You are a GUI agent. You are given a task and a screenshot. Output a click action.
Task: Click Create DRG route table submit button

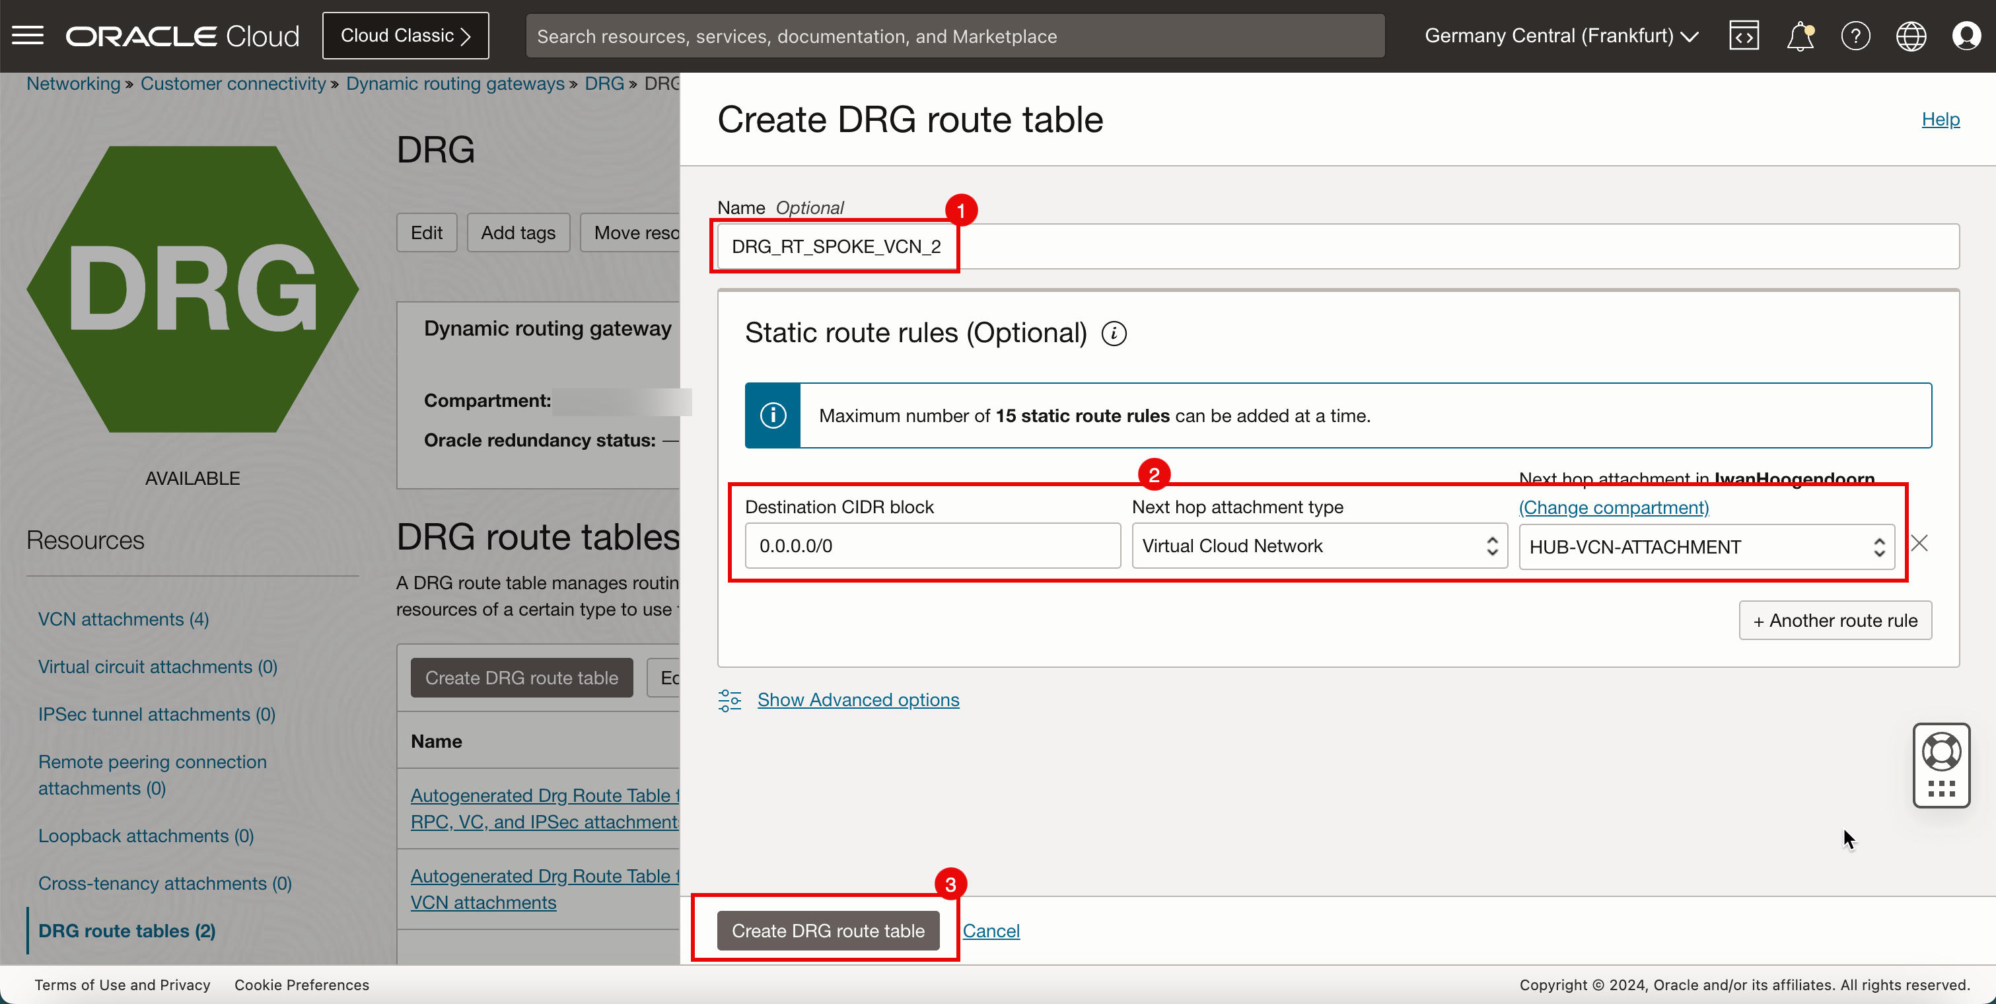[828, 931]
